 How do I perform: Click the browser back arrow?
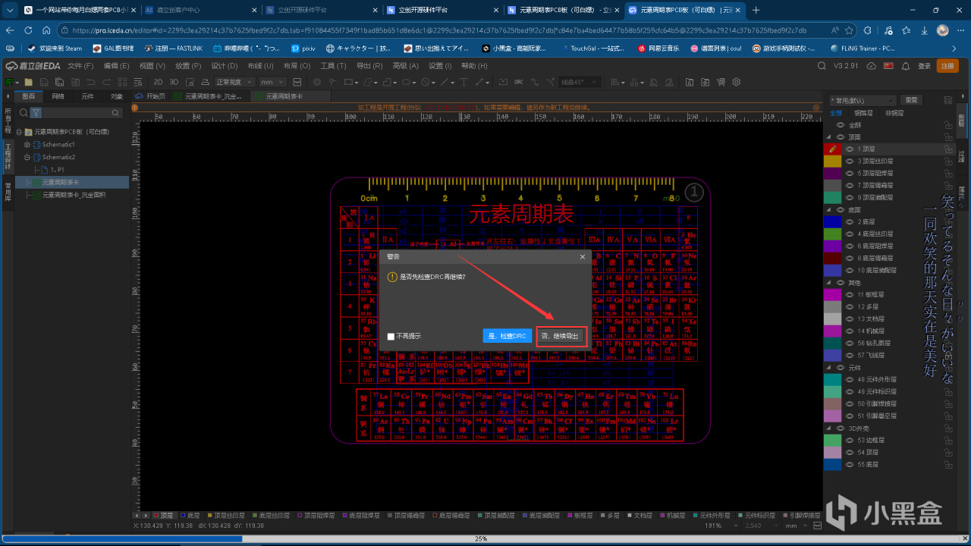click(10, 30)
